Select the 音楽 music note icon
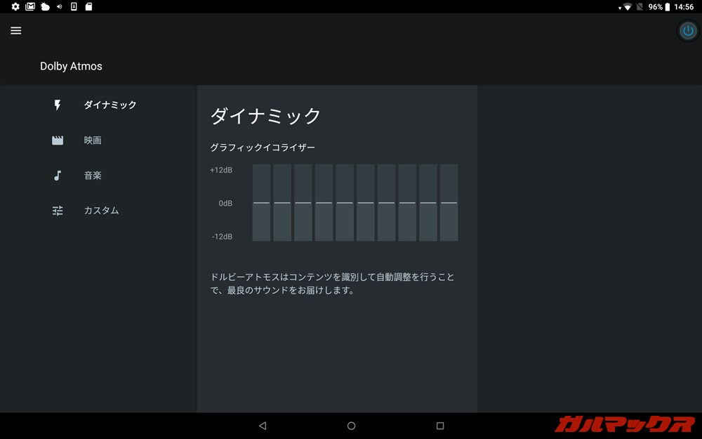This screenshot has height=439, width=702. [x=58, y=175]
